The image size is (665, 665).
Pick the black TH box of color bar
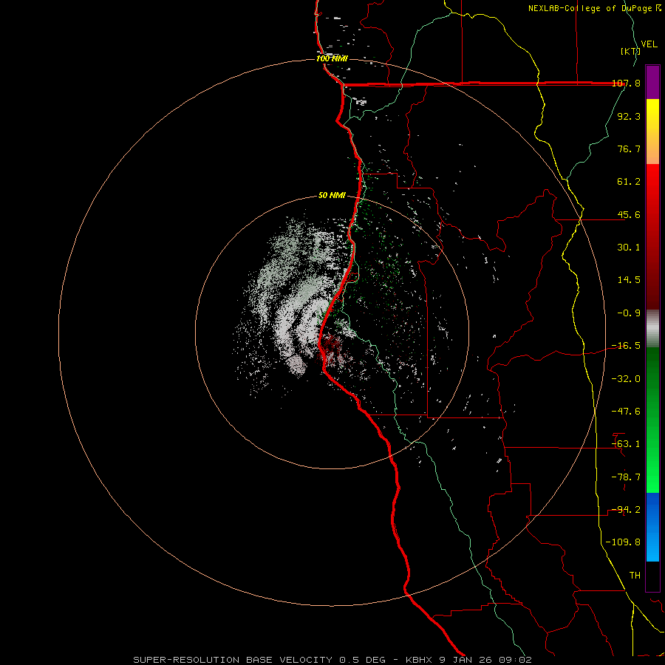[652, 577]
